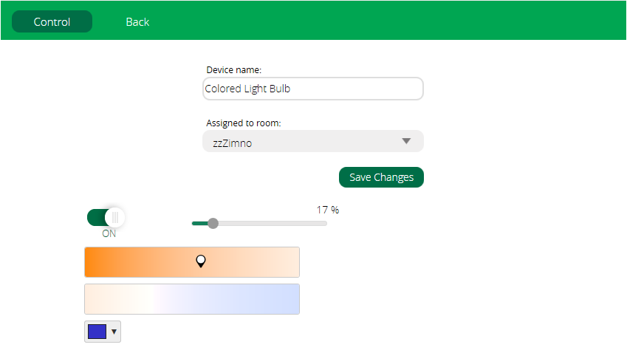Switch to the Control tab
Image resolution: width=627 pixels, height=353 pixels.
click(x=52, y=22)
